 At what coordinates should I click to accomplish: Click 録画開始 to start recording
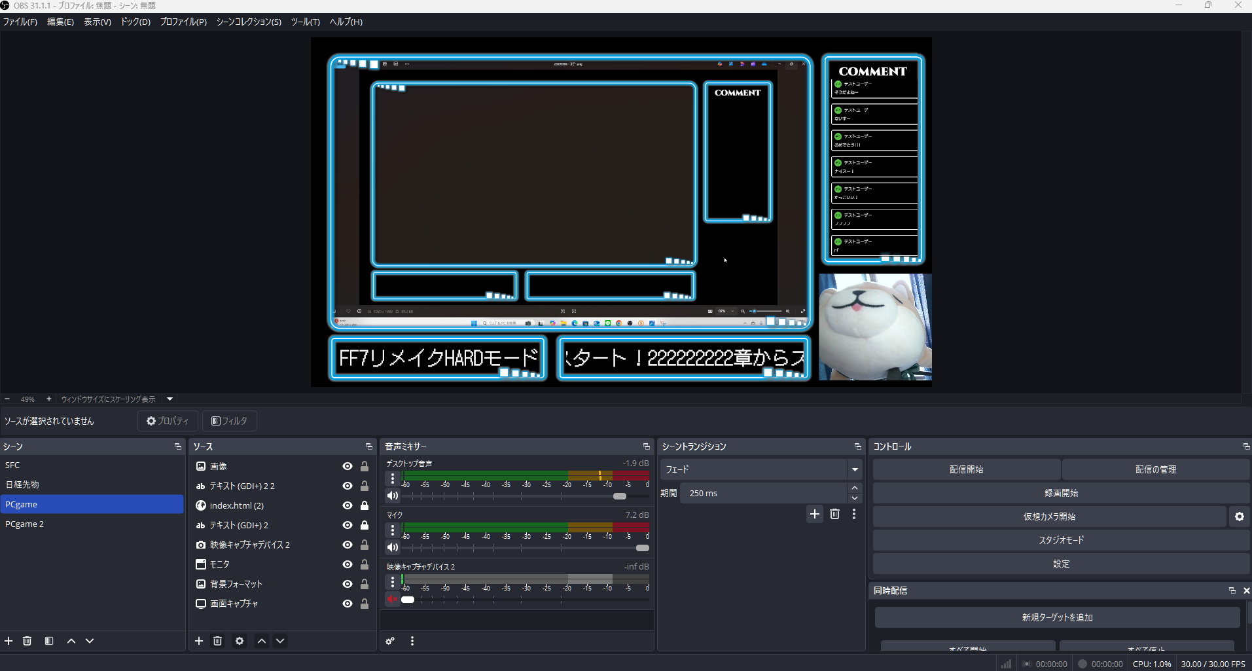pos(1061,493)
